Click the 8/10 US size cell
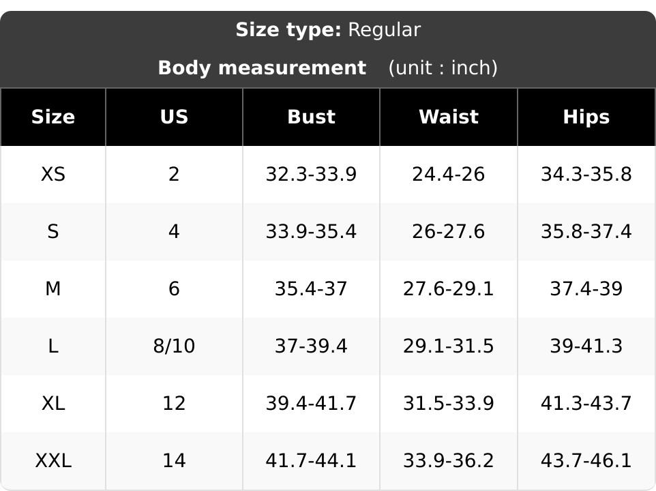The image size is (656, 491). 174,346
